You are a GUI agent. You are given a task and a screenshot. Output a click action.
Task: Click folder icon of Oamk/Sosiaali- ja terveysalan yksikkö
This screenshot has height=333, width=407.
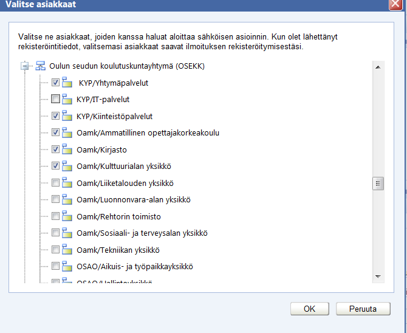pyautogui.click(x=67, y=233)
